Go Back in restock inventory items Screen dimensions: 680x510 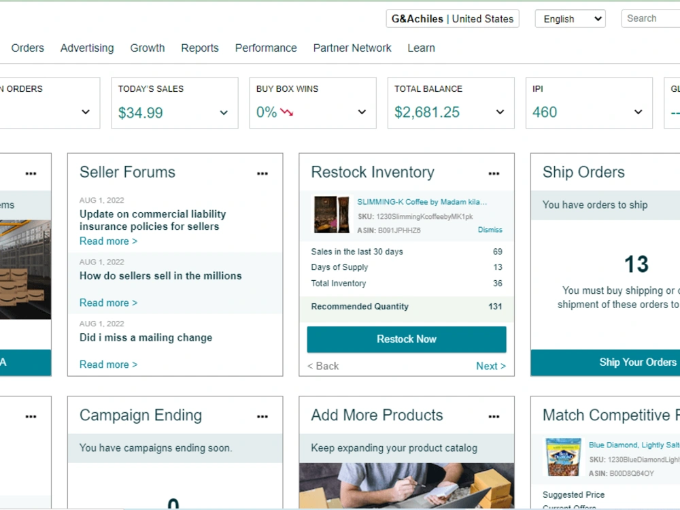pyautogui.click(x=323, y=366)
